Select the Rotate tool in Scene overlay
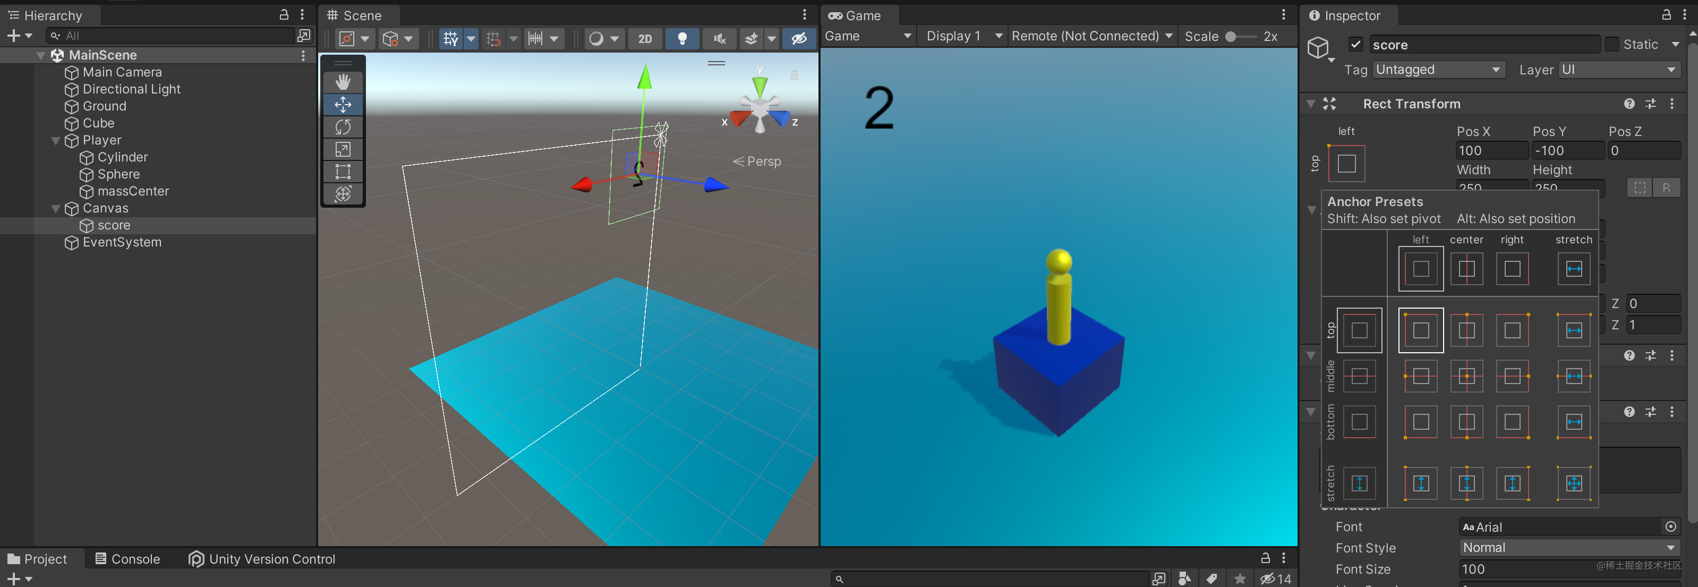This screenshot has height=587, width=1698. 343,126
